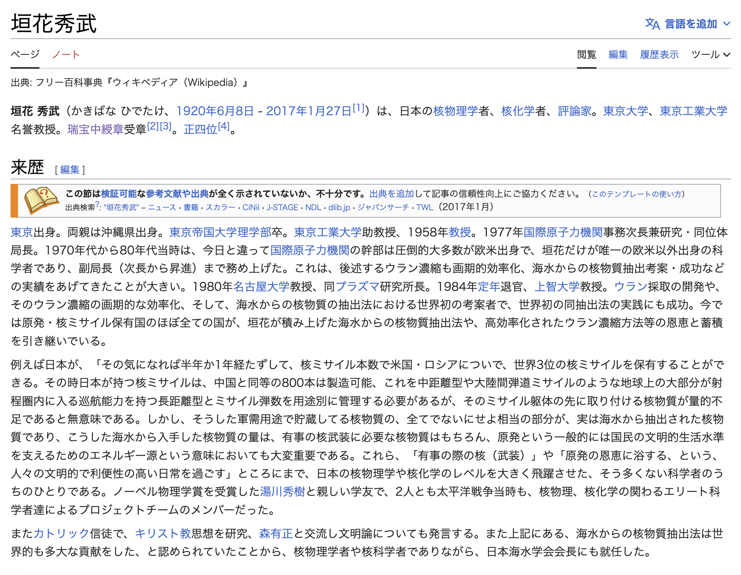Open the 東京帝国大学理学部 link
The width and height of the screenshot is (741, 575).
pos(220,232)
